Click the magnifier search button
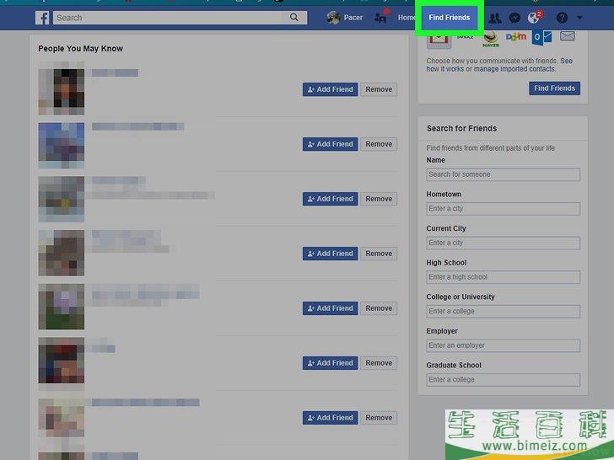614x460 pixels. (294, 17)
